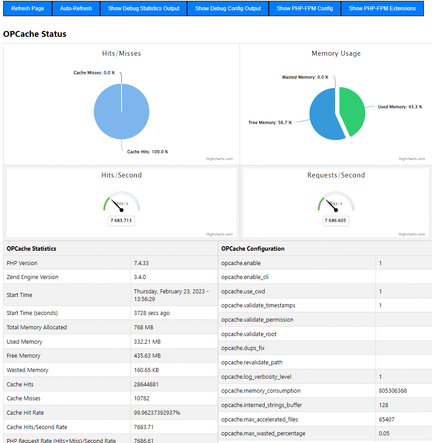Click the Wasted Memory label
Image resolution: width=432 pixels, height=443 pixels.
(x=305, y=77)
